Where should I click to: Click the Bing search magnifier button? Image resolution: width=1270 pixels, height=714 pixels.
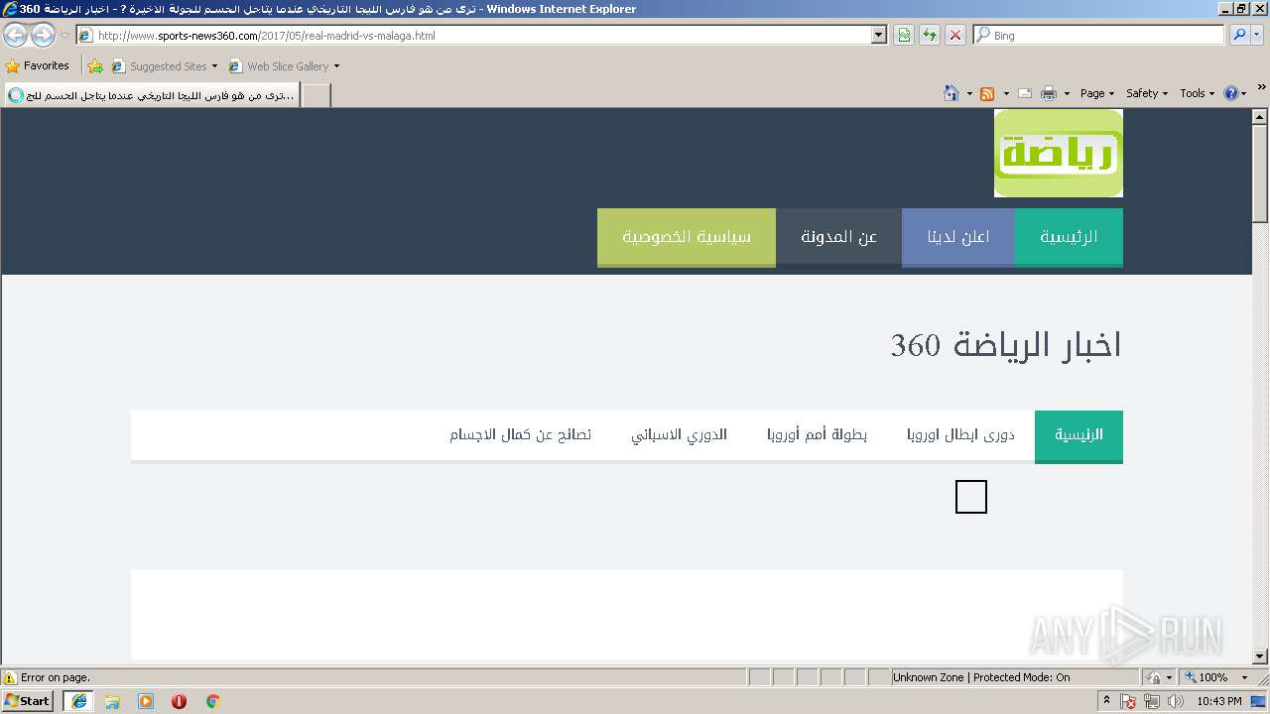point(1239,35)
